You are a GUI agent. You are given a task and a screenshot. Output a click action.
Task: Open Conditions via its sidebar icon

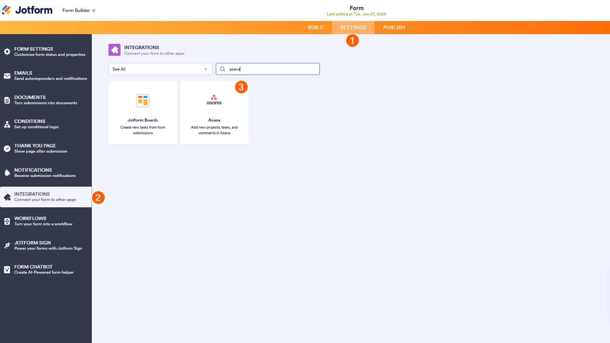click(x=7, y=124)
